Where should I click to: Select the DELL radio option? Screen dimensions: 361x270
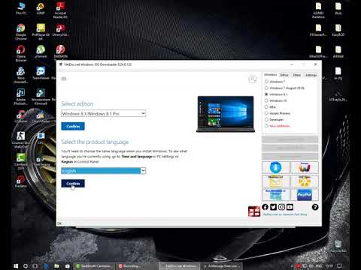click(271, 107)
